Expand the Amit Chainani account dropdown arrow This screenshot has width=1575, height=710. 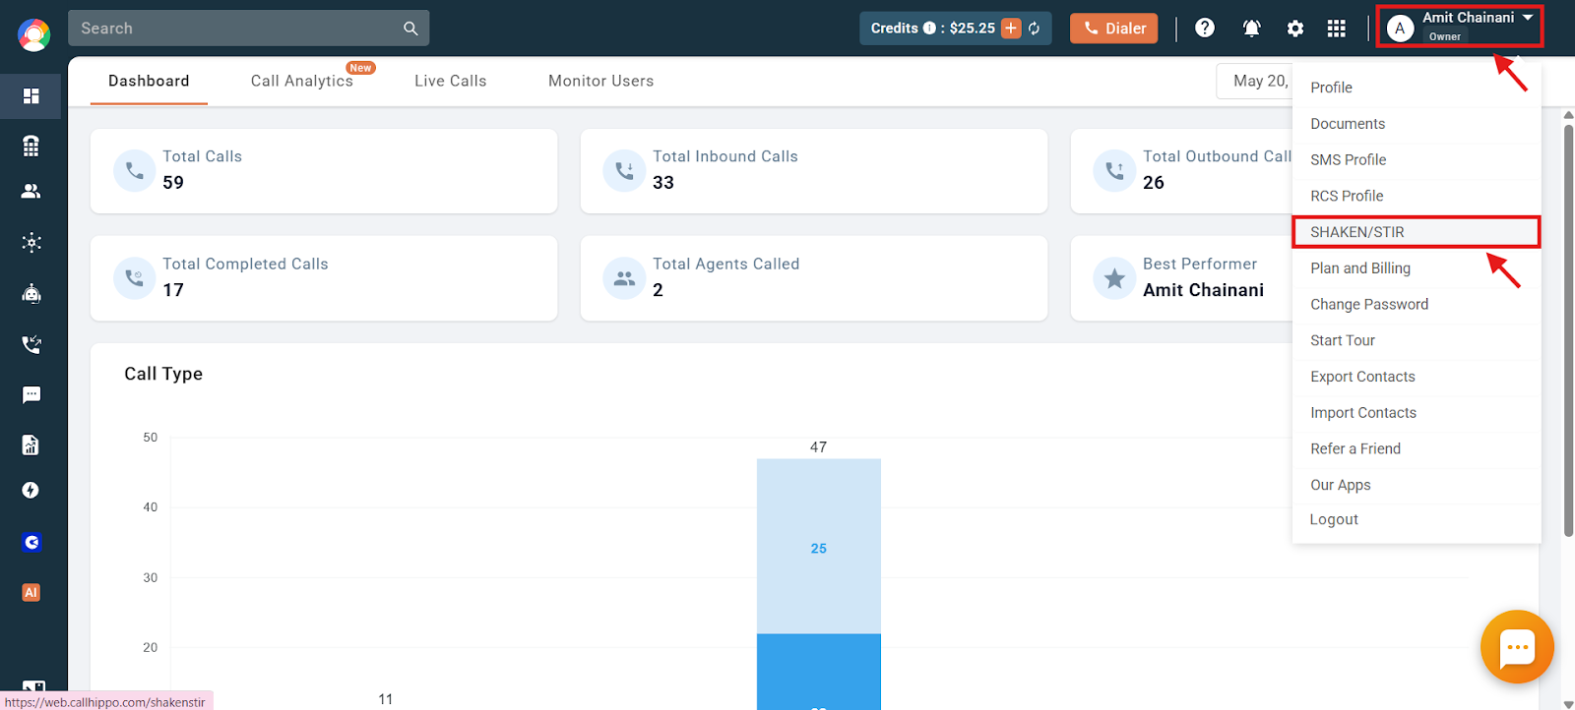click(x=1528, y=18)
